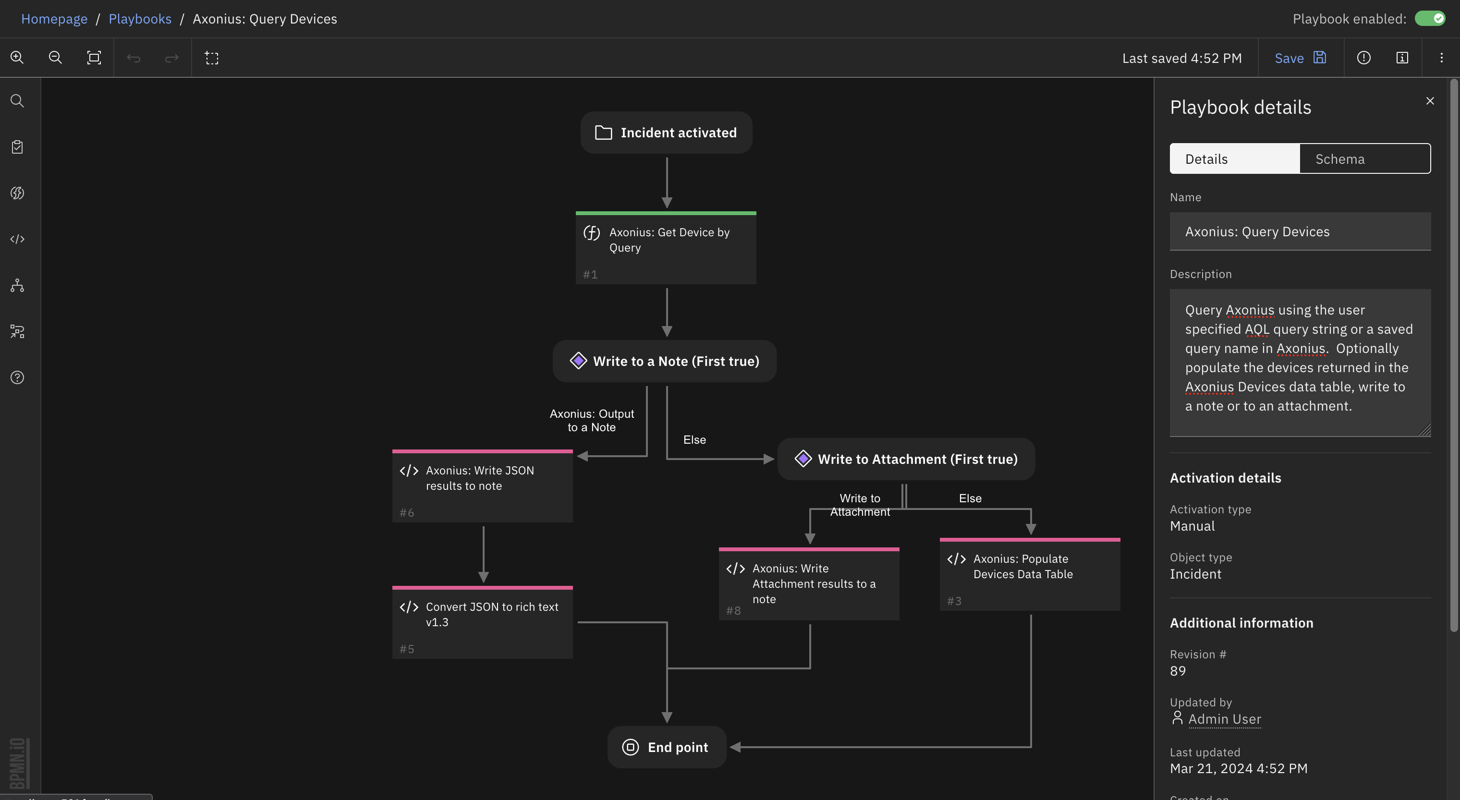Zoom out of the playbook canvas
1460x800 pixels.
(55, 57)
